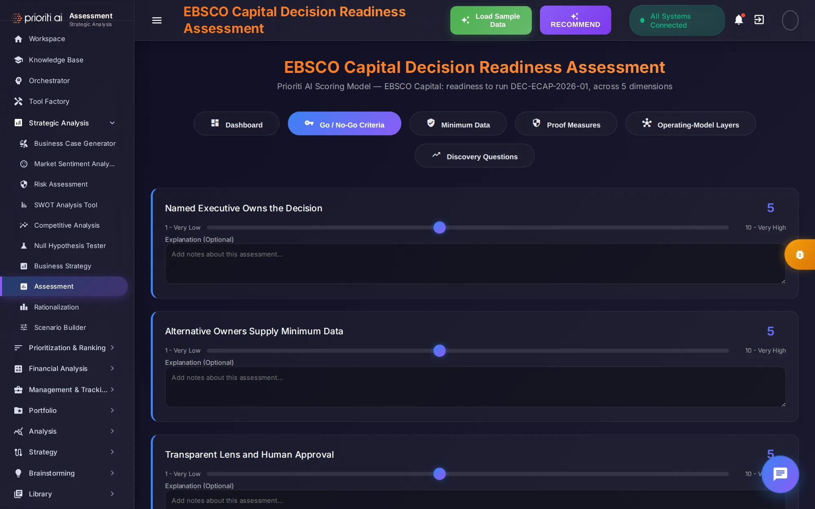Click the Risk Assessment shield icon
The height and width of the screenshot is (509, 815).
pyautogui.click(x=24, y=184)
